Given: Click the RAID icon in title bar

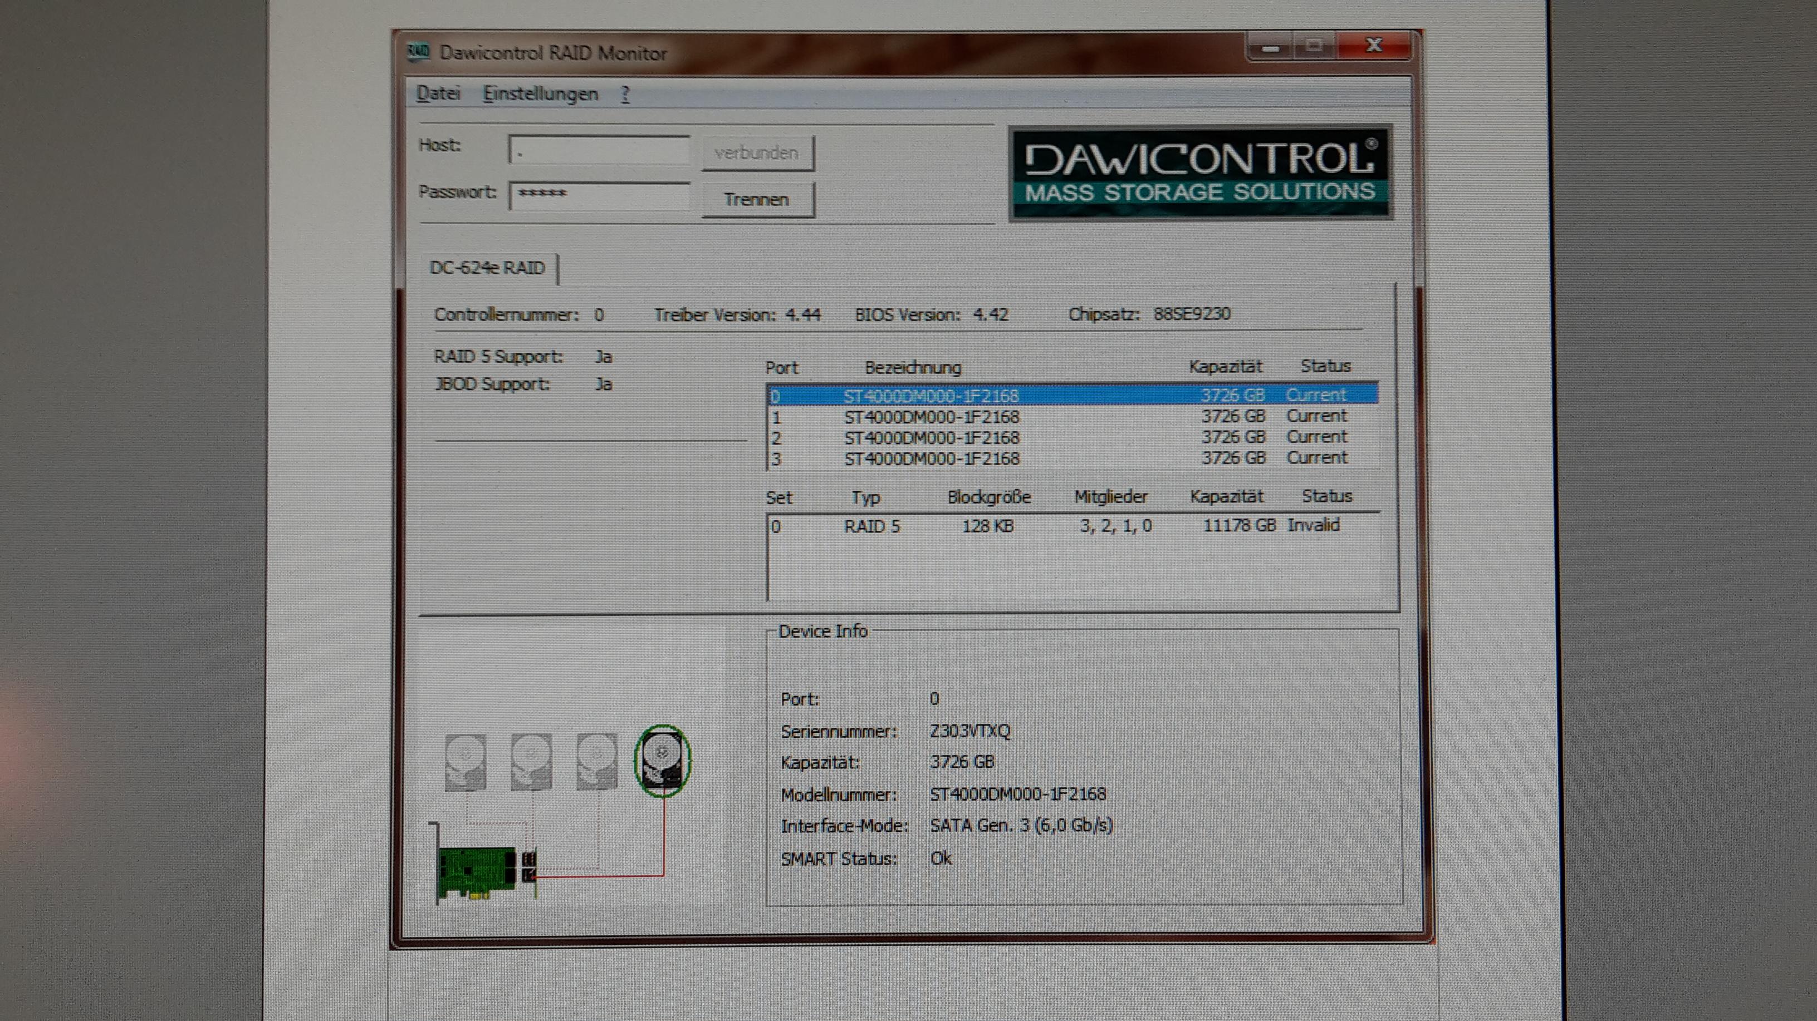Looking at the screenshot, I should 418,52.
